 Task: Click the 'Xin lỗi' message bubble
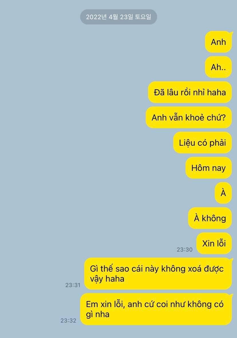click(214, 243)
